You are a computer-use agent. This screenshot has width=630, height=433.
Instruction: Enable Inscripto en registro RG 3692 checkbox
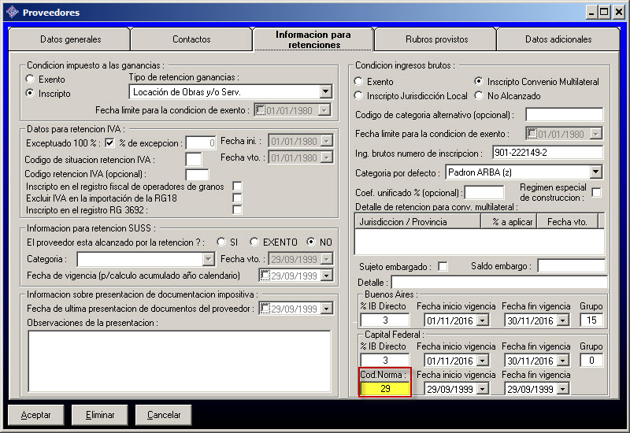237,210
